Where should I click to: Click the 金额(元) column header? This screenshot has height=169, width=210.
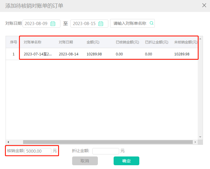[x=93, y=42]
